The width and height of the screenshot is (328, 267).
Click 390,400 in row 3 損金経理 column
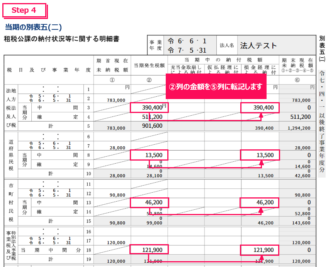click(x=263, y=108)
